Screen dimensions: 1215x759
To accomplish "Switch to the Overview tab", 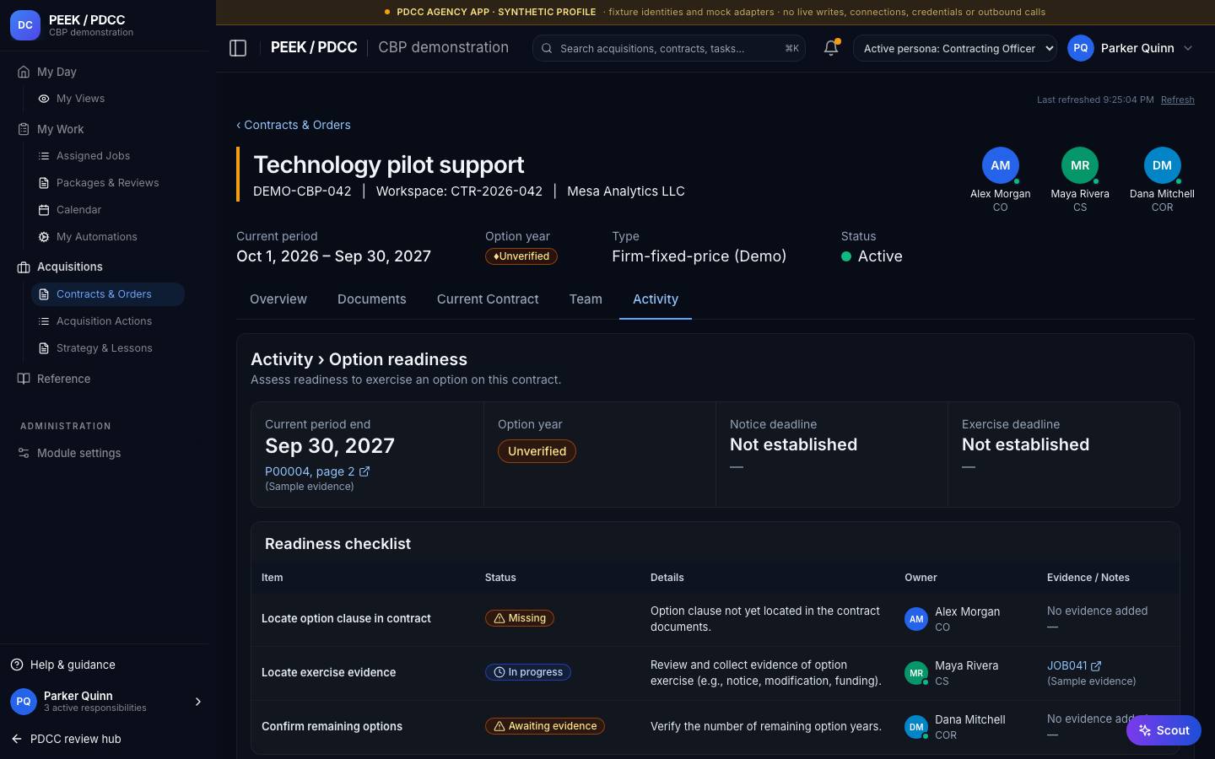I will tap(278, 299).
